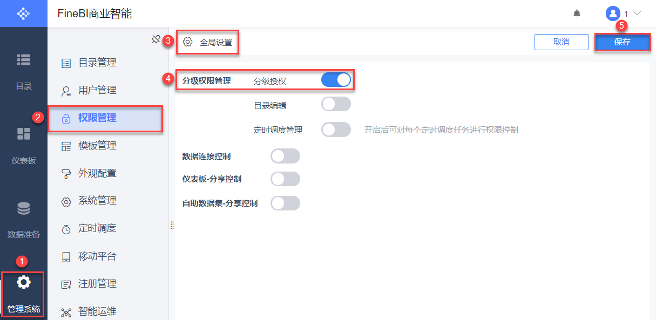Click the user avatar icon
The height and width of the screenshot is (320, 656).
pyautogui.click(x=613, y=13)
